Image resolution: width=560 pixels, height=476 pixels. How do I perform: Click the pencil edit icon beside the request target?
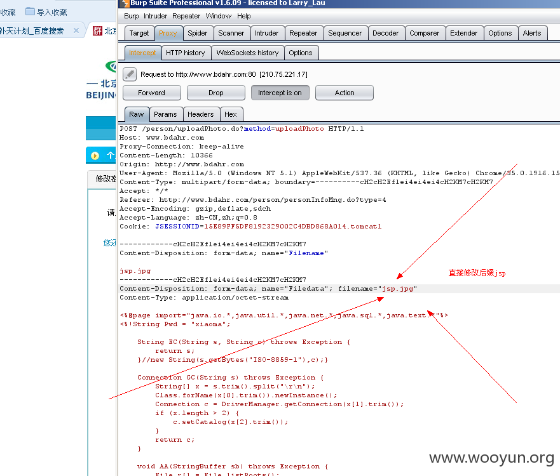coord(130,74)
